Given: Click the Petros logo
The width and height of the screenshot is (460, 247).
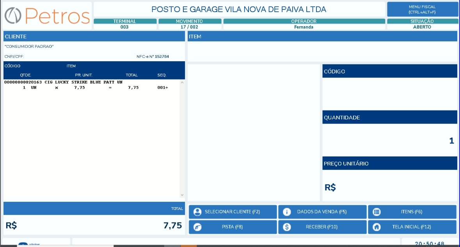Looking at the screenshot, I should pyautogui.click(x=47, y=16).
